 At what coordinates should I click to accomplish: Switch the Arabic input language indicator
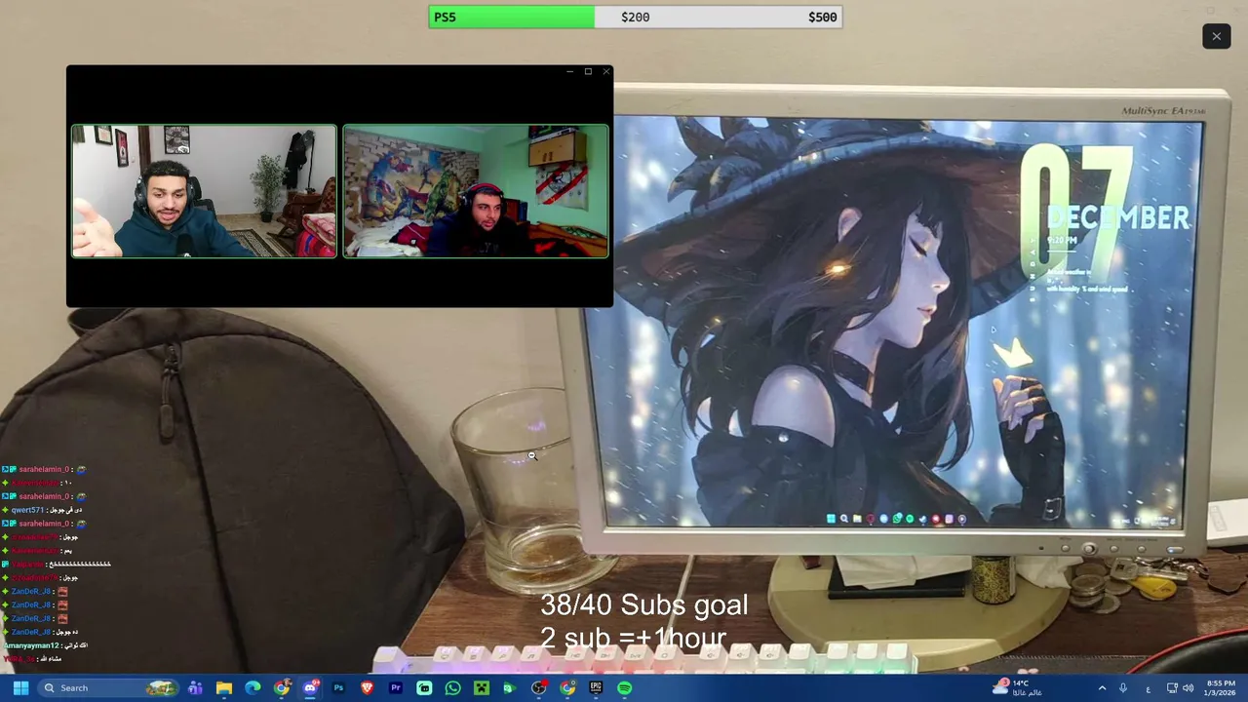(x=1148, y=688)
